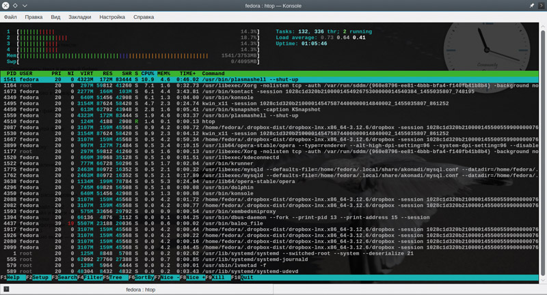Click the F1 Help button

click(13, 277)
